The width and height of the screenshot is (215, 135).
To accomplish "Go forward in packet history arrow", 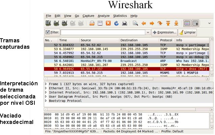I will 152,24.
